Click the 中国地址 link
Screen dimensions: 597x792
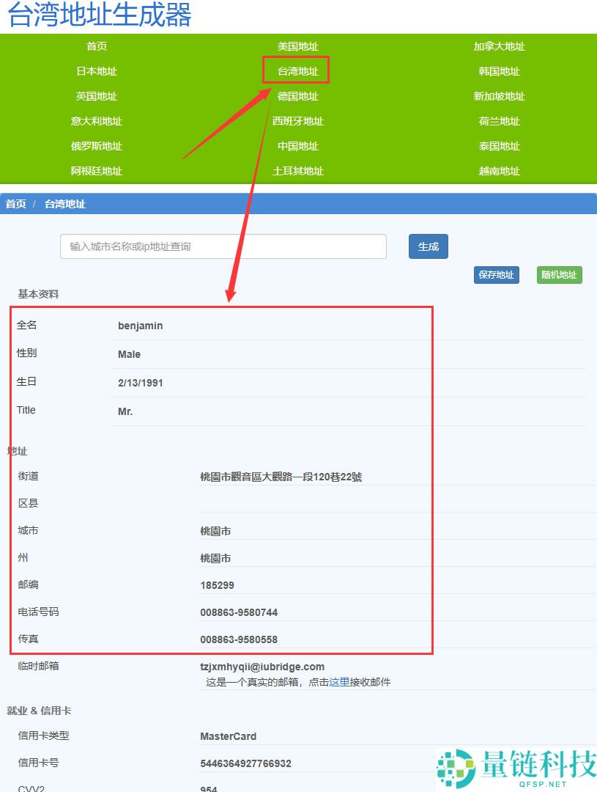click(297, 146)
